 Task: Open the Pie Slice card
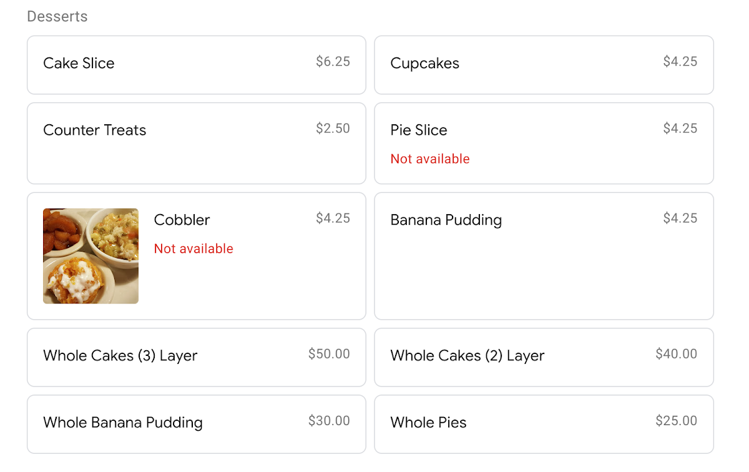pos(544,144)
